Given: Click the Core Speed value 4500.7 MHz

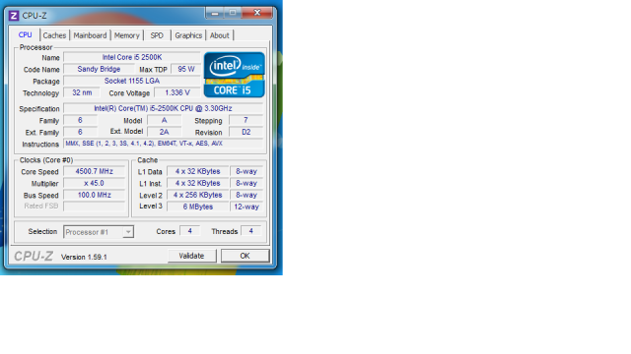Looking at the screenshot, I should tap(95, 171).
